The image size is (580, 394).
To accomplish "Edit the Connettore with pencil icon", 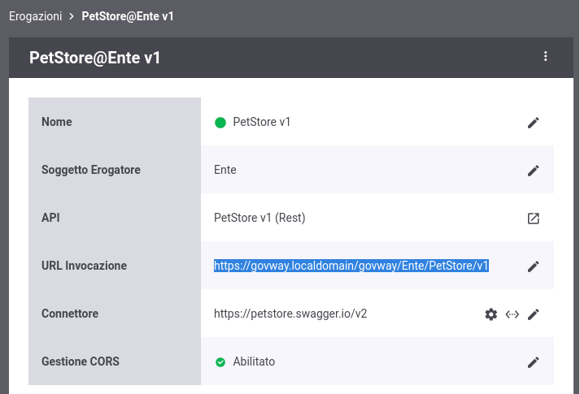I will 533,314.
